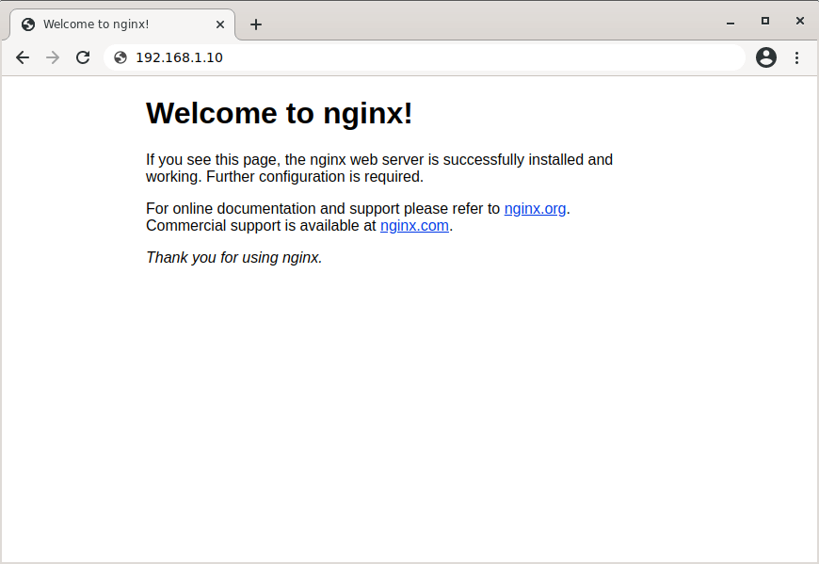819x564 pixels.
Task: Close the Welcome to nginx! tab
Action: point(220,24)
